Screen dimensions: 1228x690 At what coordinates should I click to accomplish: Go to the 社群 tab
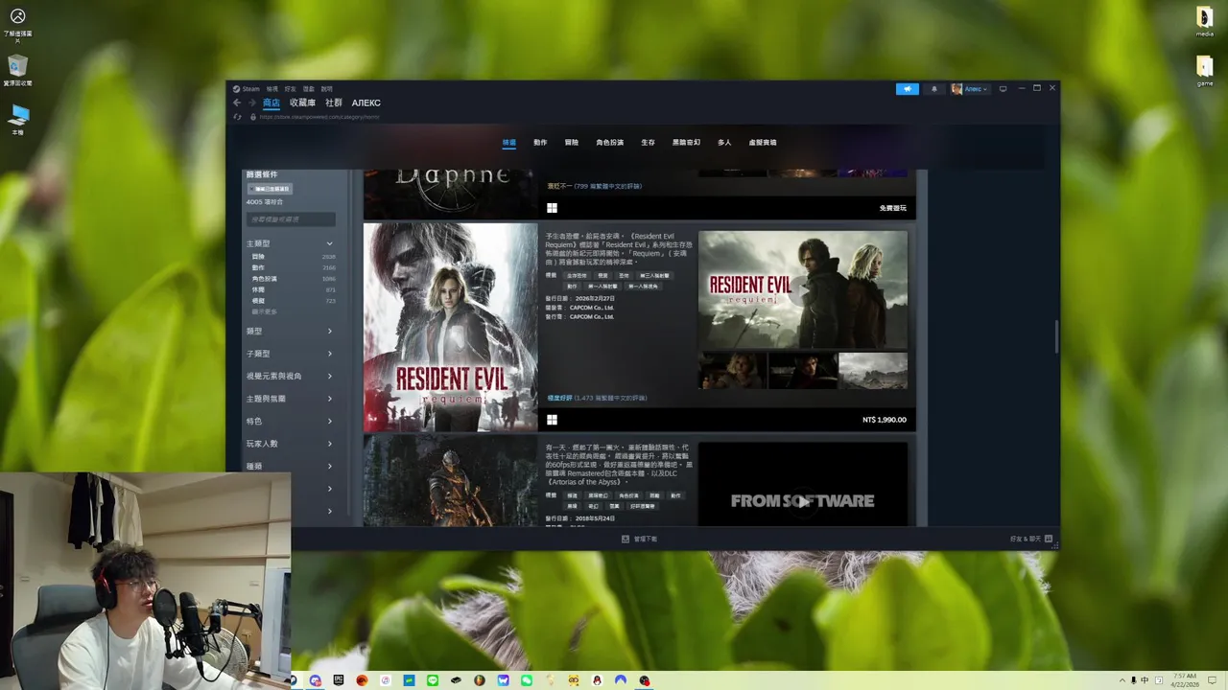pyautogui.click(x=334, y=103)
